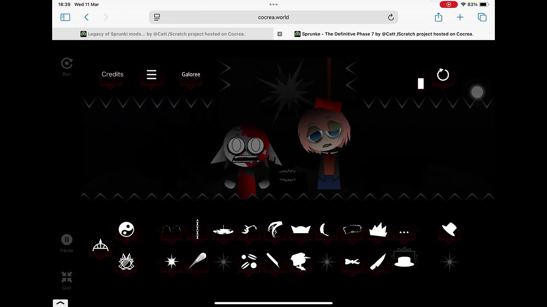Viewport: 547px width, 307px height.
Task: Close the Sprunke Phase 7 tab
Action: [x=280, y=34]
